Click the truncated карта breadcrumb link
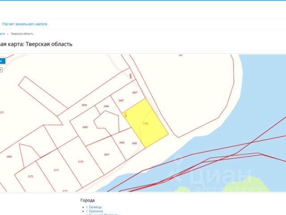The height and width of the screenshot is (215, 286). click(2, 34)
